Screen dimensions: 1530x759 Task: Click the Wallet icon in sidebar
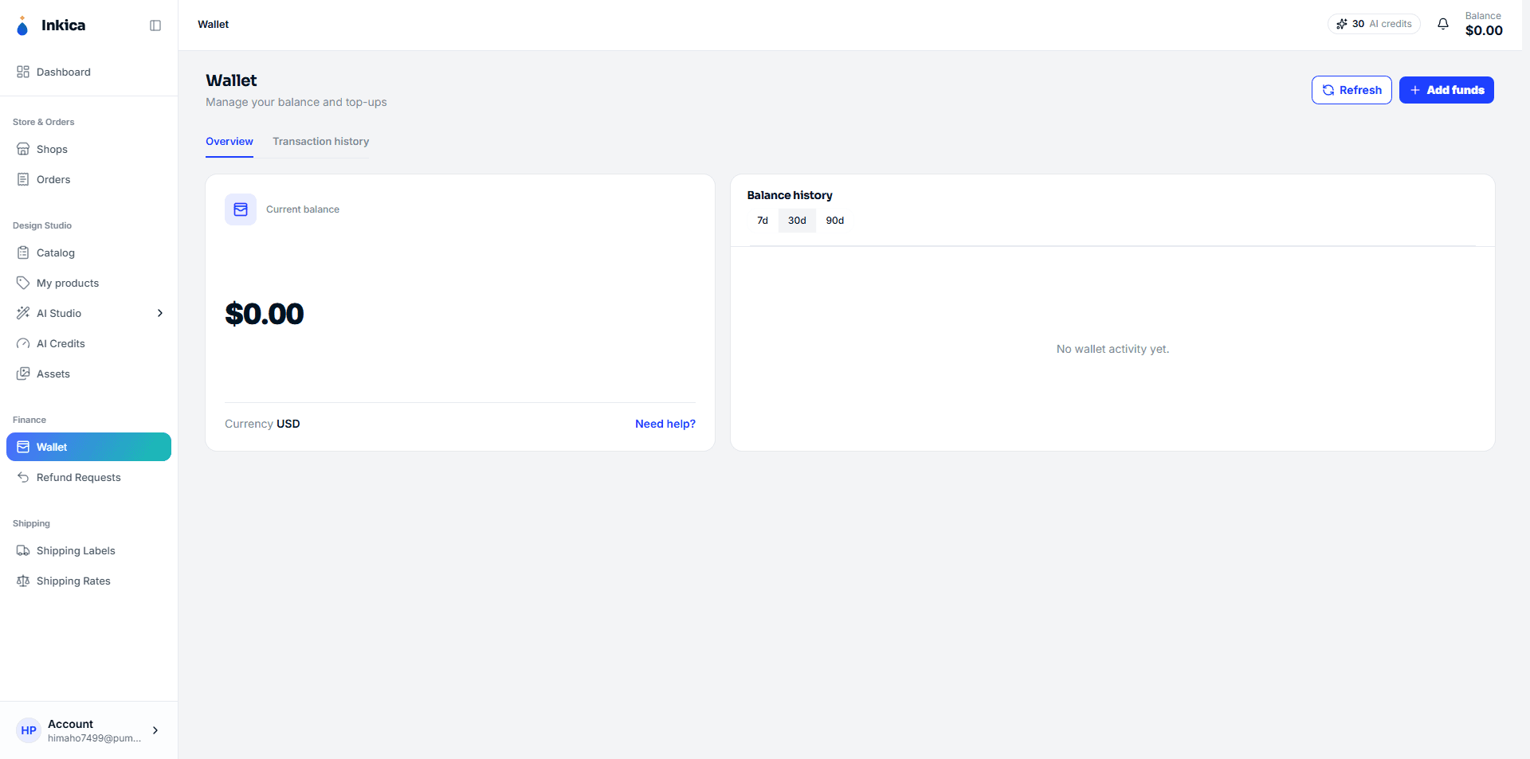click(x=23, y=447)
